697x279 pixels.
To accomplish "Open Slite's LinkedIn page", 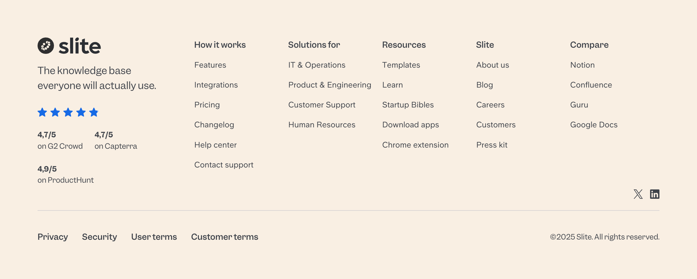I will [x=655, y=194].
